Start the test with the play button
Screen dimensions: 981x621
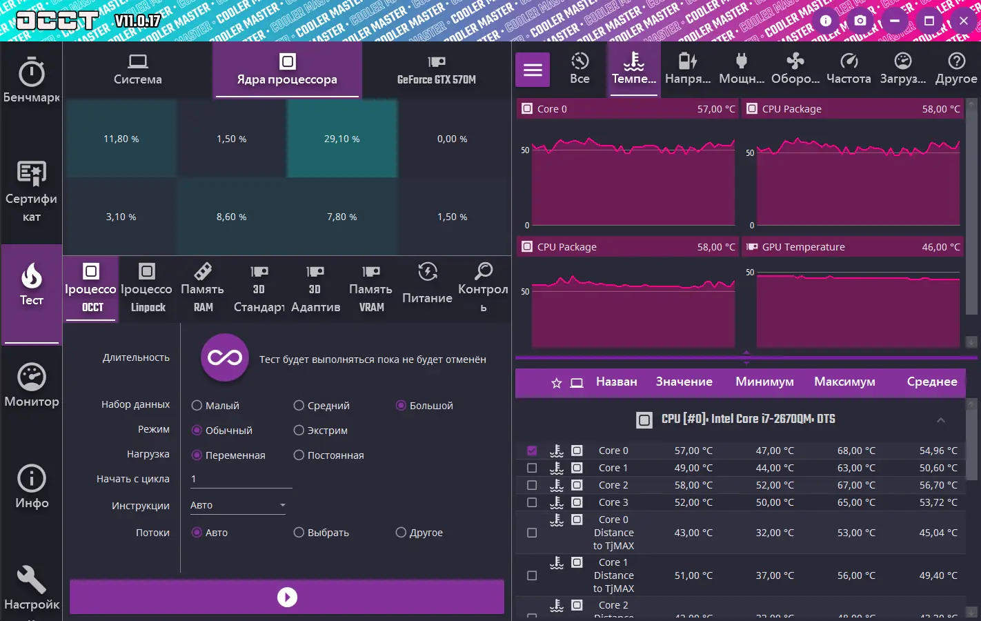tap(287, 597)
